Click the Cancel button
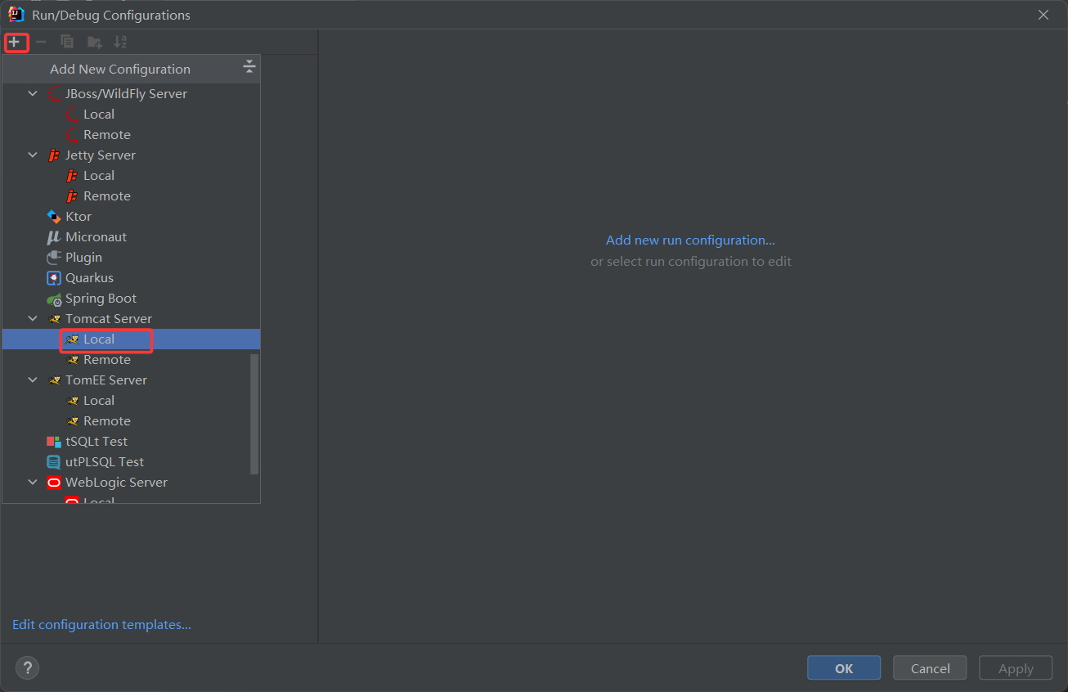Viewport: 1068px width, 692px height. click(x=930, y=668)
